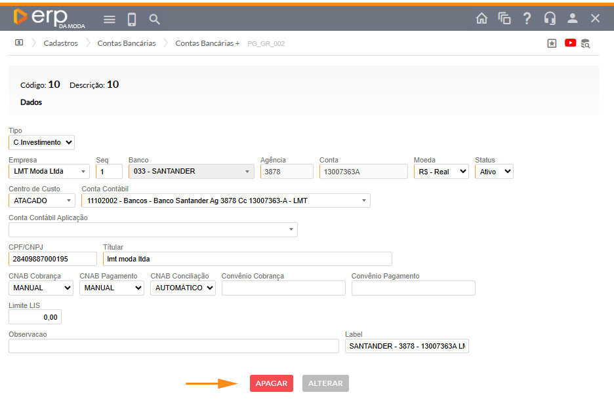The width and height of the screenshot is (614, 403).
Task: Open the hamburger menu icon
Action: click(x=110, y=19)
